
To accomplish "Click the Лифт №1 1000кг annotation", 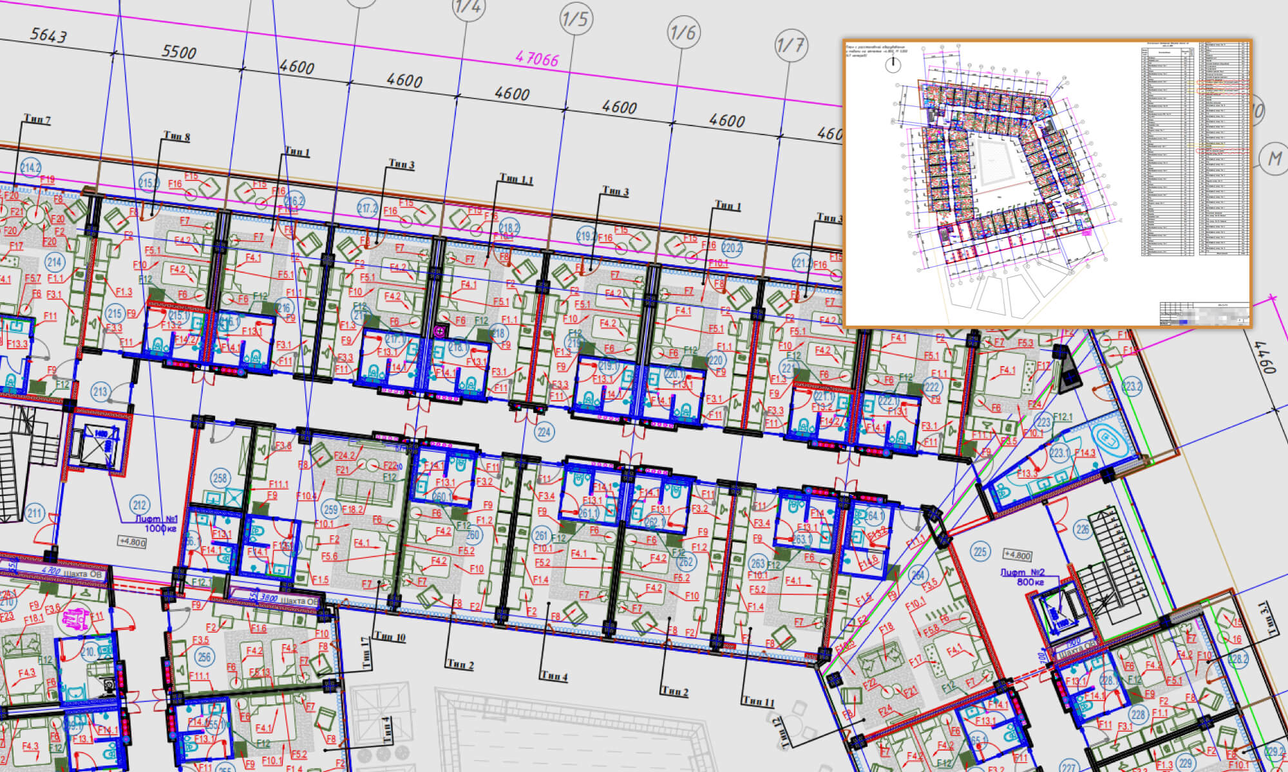I will pyautogui.click(x=156, y=523).
